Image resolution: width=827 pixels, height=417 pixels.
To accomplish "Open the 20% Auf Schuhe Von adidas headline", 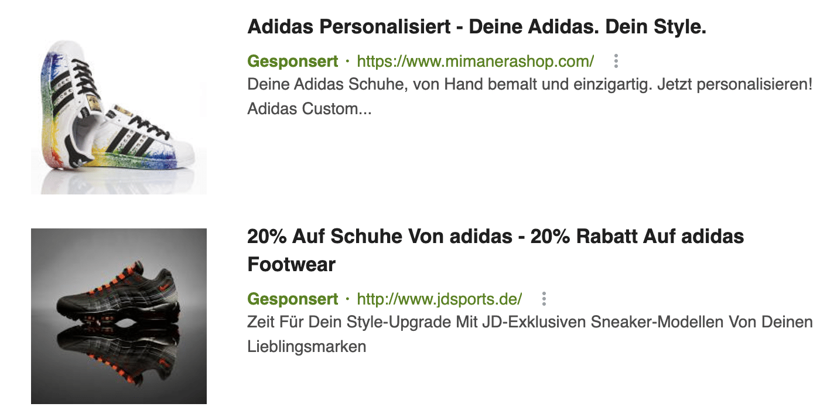I will click(496, 237).
